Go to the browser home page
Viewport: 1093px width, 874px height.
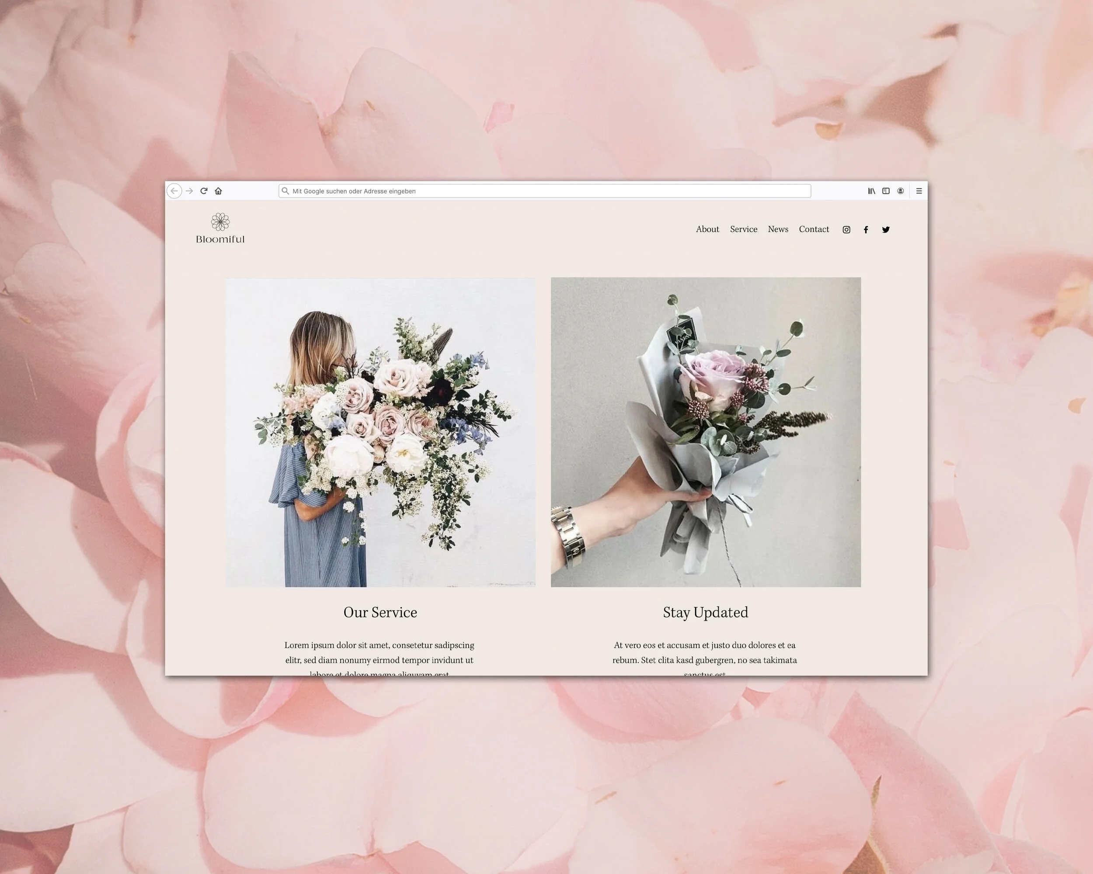pos(219,191)
